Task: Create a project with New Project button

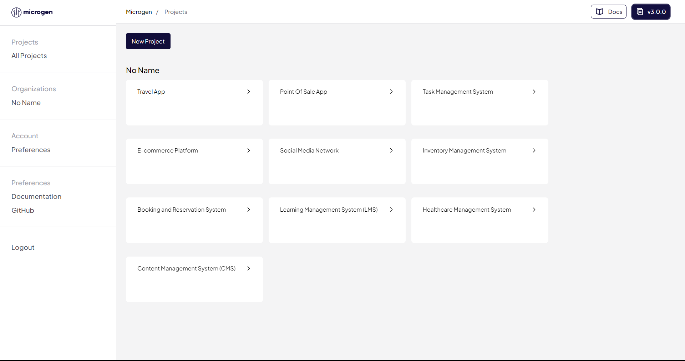Action: coord(148,41)
